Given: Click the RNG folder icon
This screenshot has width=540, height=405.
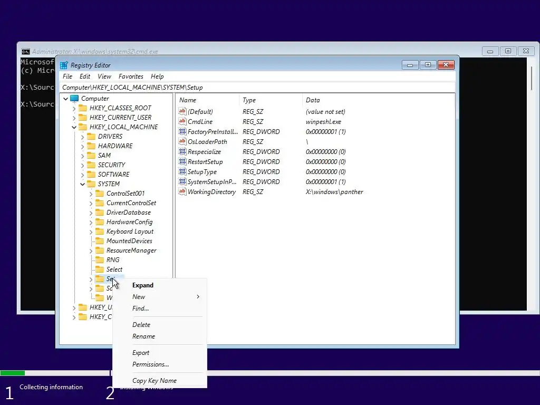Looking at the screenshot, I should tap(100, 260).
